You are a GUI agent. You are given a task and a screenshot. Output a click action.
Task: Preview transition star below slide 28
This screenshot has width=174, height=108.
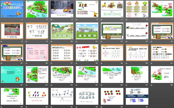click(x=152, y=85)
